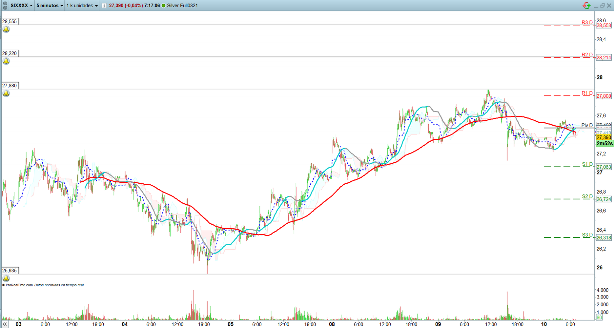Click the 28,555 alert level label
614x328 pixels.
(10, 21)
